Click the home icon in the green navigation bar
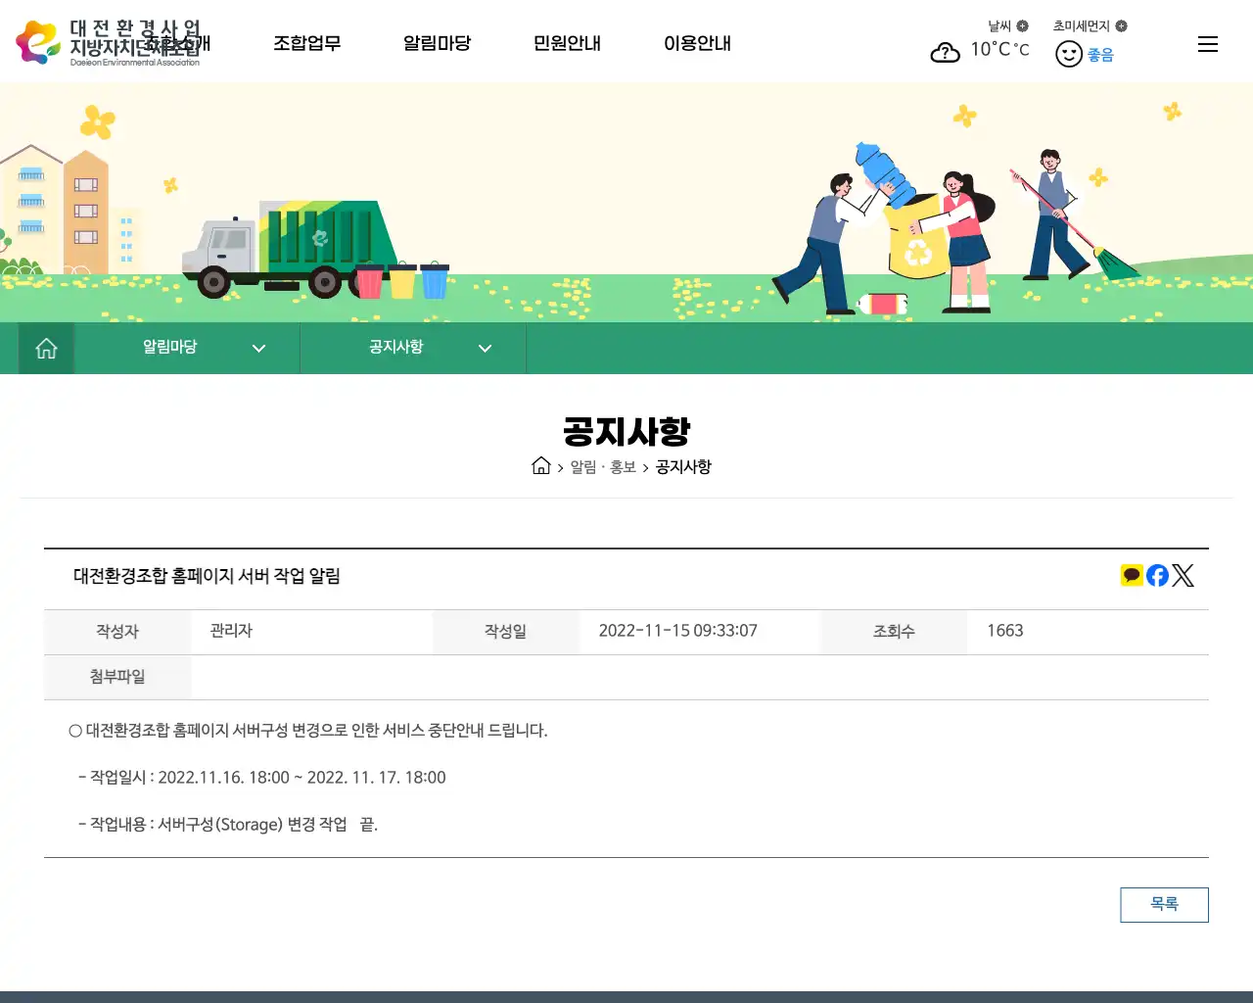1253x1003 pixels. pos(46,348)
